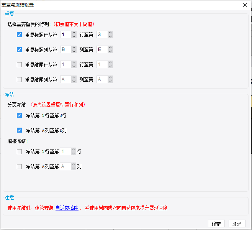Close the 重复与冻结设置 dialog

(x=245, y=5)
